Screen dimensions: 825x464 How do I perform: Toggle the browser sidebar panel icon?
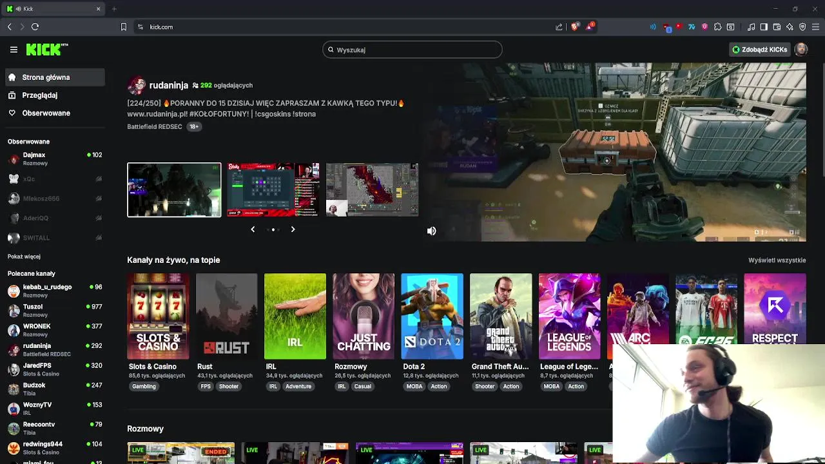tap(764, 27)
